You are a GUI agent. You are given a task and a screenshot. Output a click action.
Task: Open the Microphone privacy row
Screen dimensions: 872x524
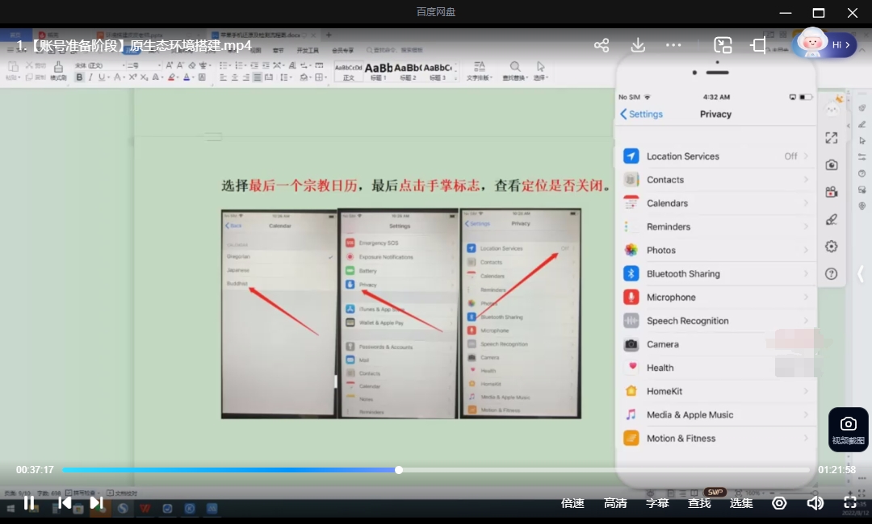715,297
